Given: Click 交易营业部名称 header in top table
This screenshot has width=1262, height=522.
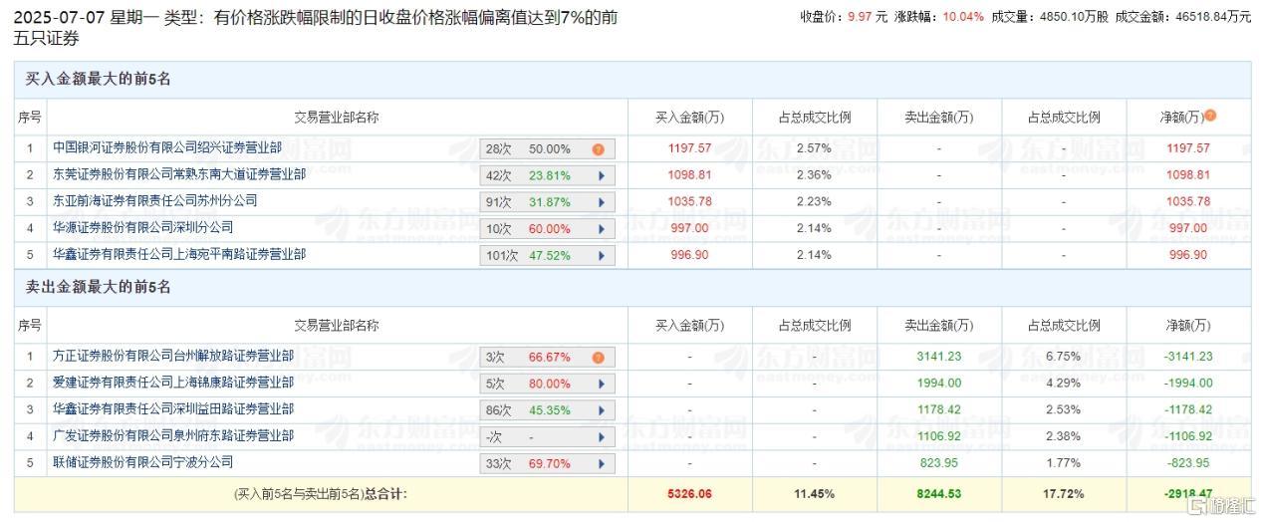Looking at the screenshot, I should 337,117.
